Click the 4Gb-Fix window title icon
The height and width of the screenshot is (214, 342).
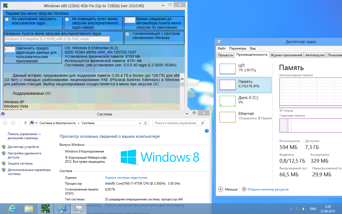click(x=5, y=5)
